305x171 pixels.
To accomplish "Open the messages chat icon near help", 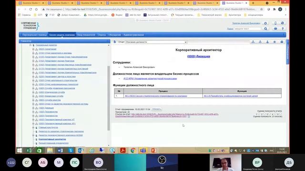I will tap(275, 28).
